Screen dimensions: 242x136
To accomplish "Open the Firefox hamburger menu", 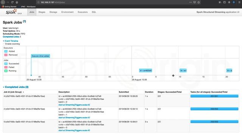I will pos(239,2).
